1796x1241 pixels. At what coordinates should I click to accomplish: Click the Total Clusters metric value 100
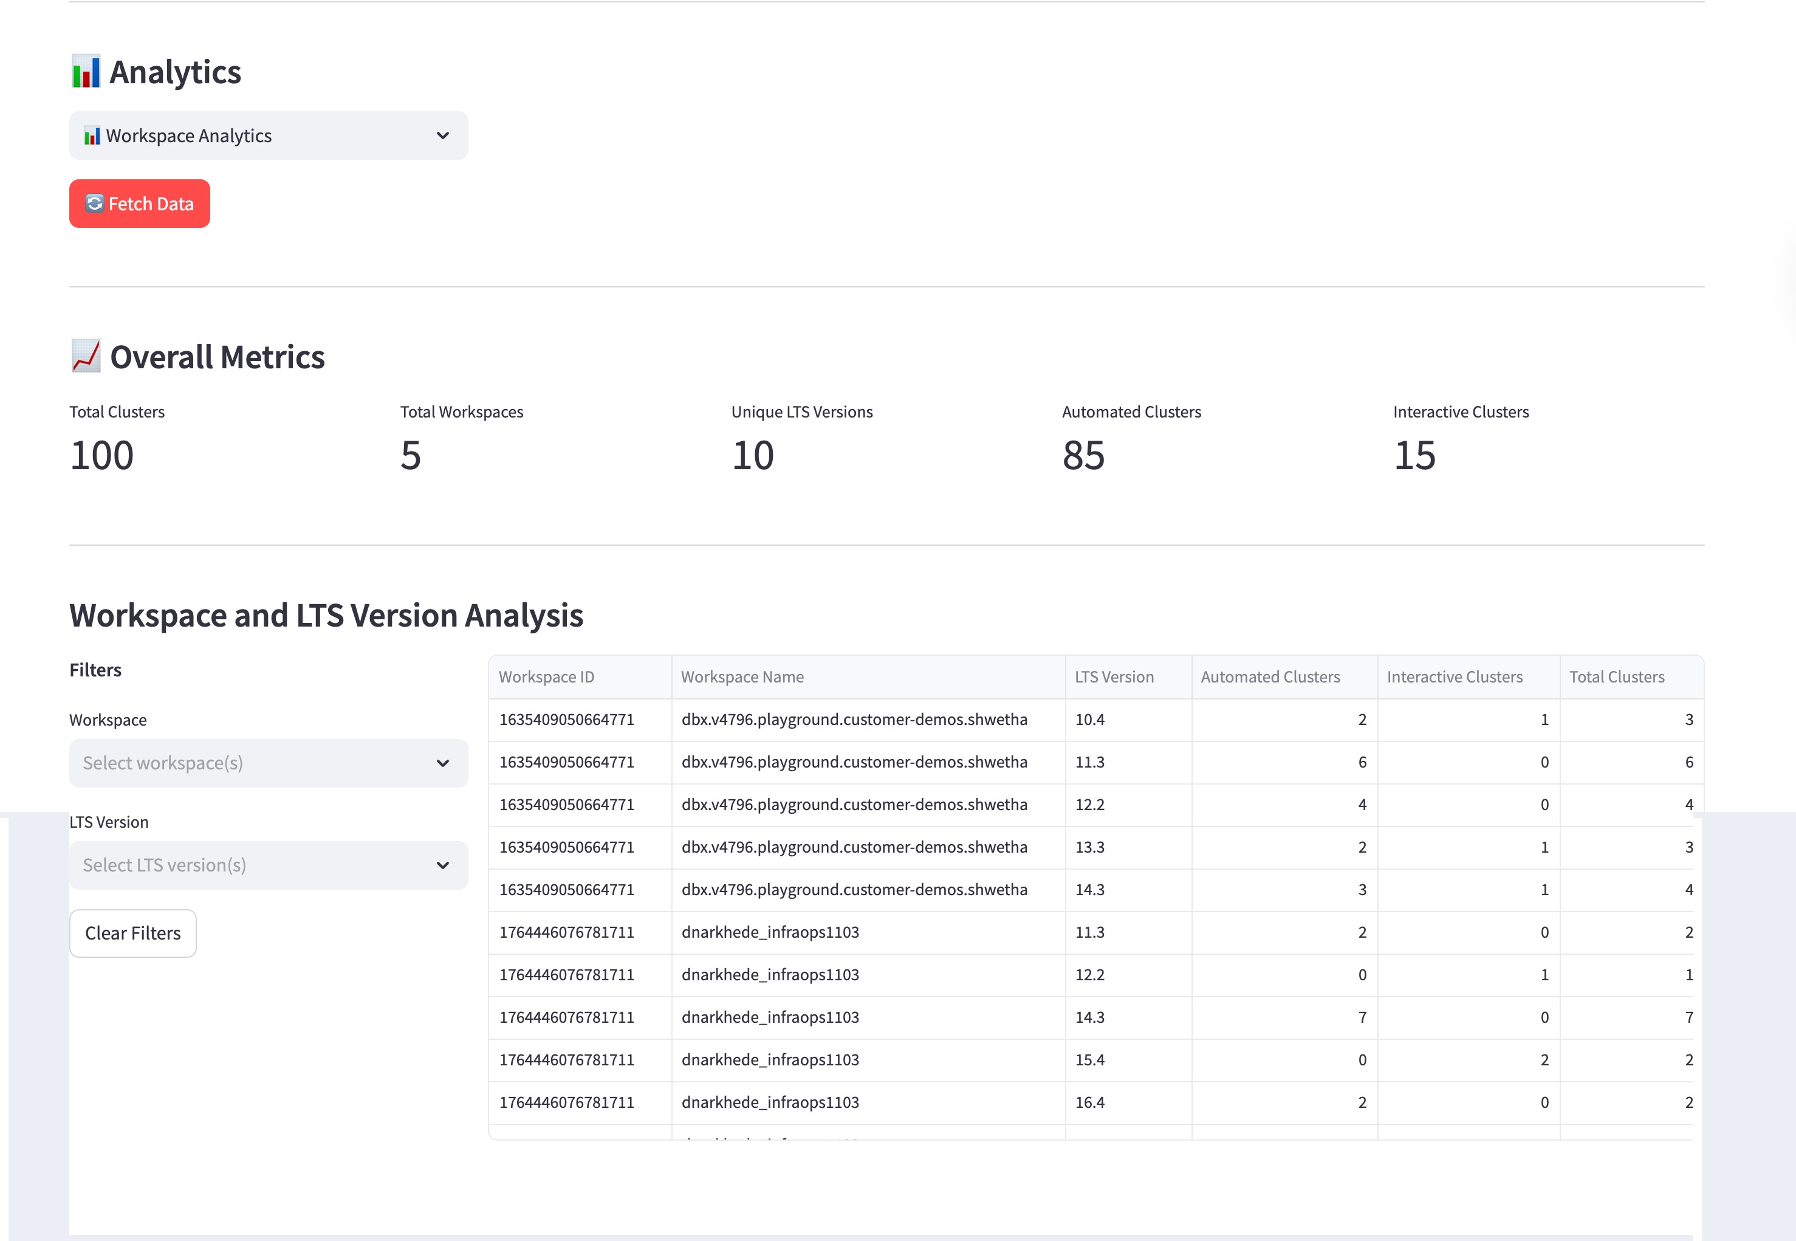click(x=102, y=455)
